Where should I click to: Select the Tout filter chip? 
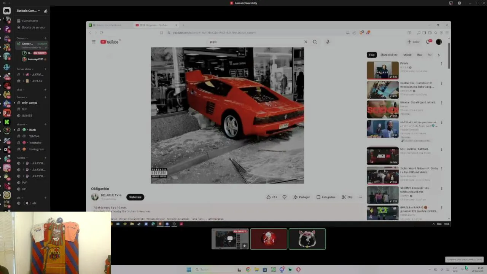(x=371, y=55)
